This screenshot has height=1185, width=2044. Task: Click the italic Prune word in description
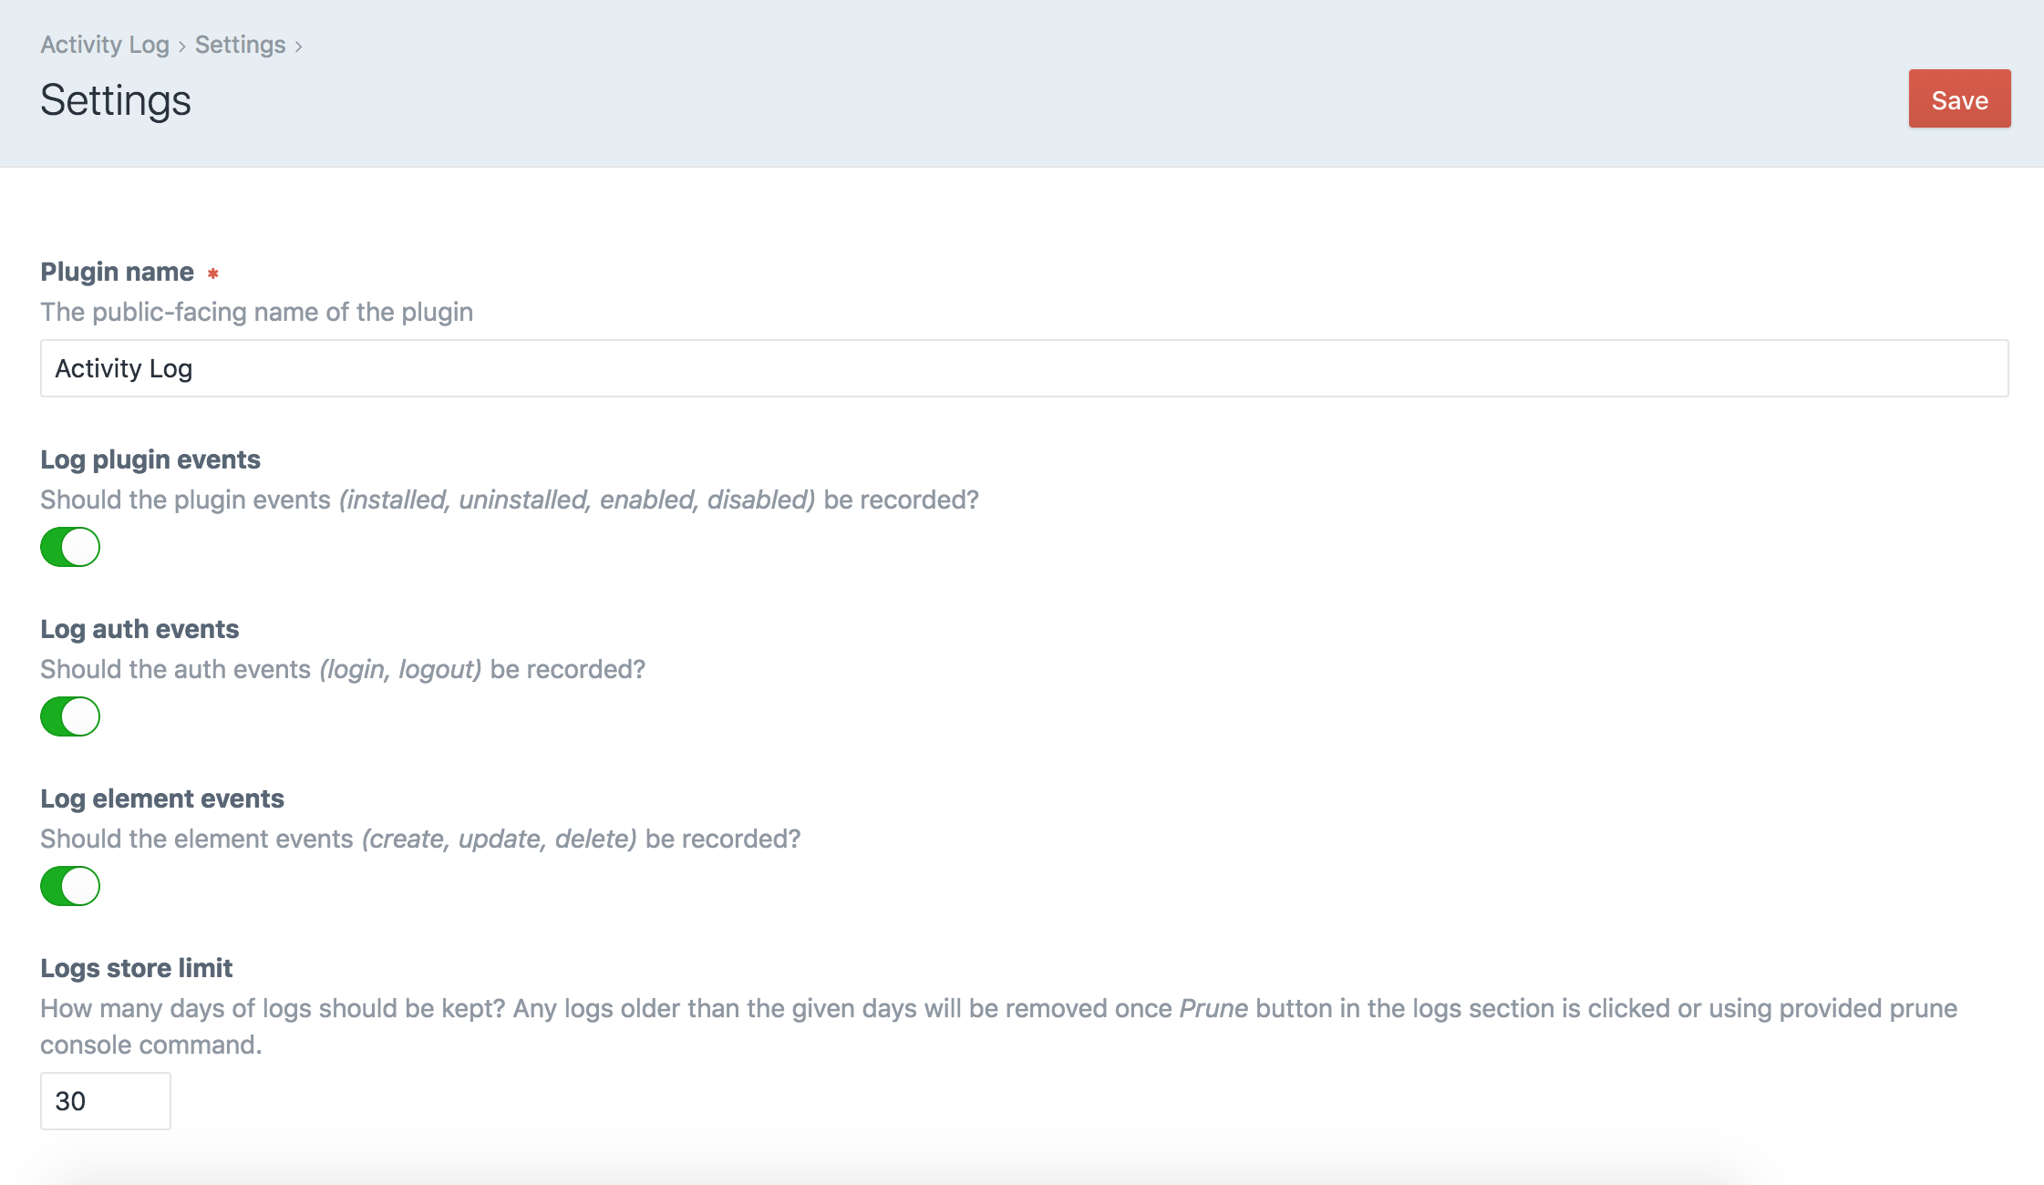(x=1213, y=1008)
